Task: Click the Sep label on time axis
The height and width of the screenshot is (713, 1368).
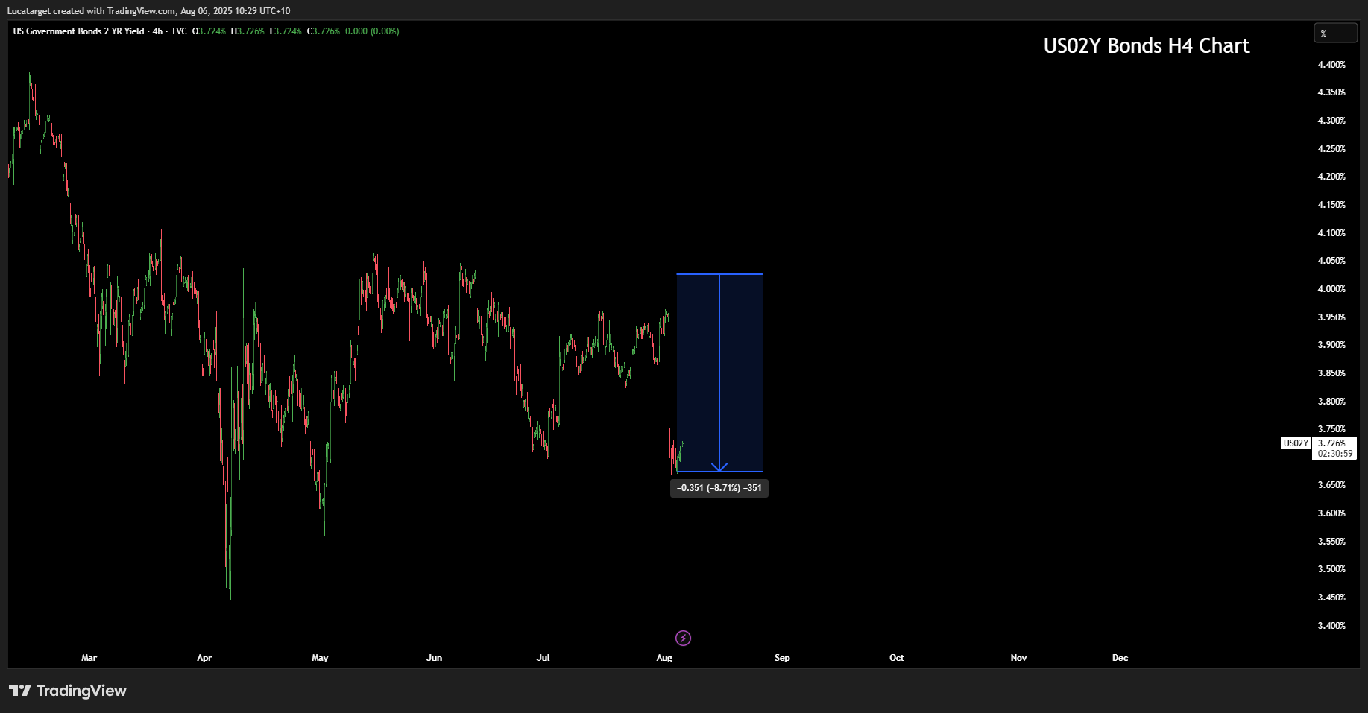Action: (781, 658)
